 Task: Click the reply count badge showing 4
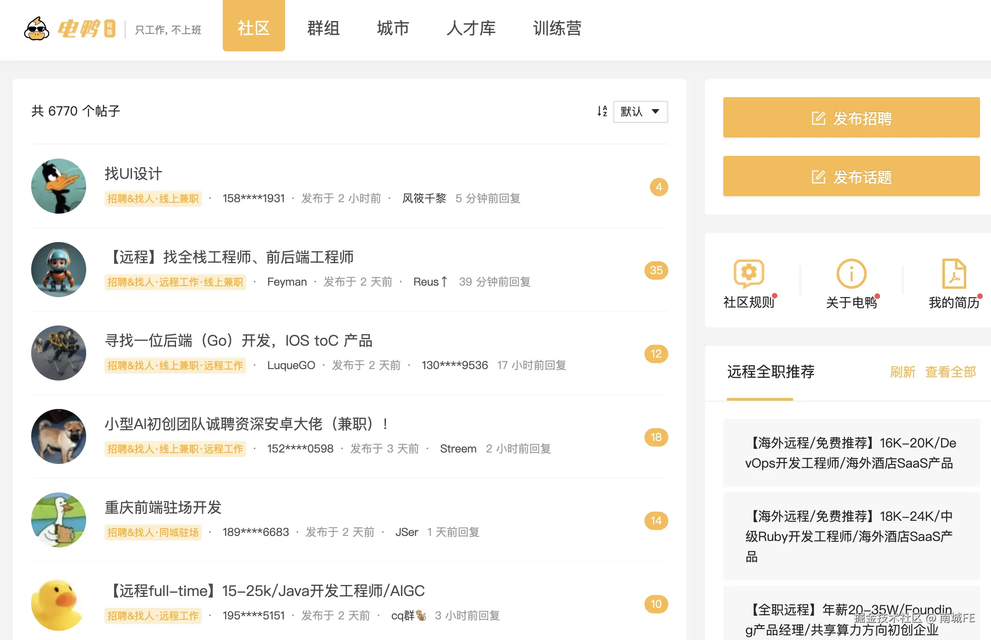[x=659, y=187]
